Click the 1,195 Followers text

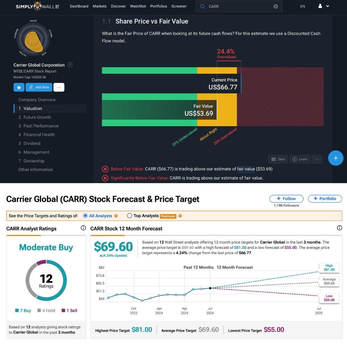pos(286,205)
